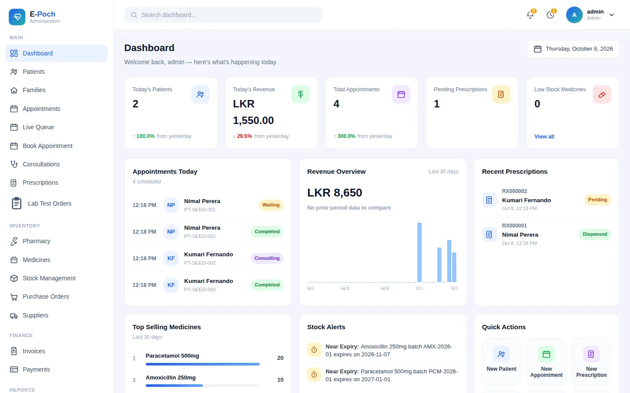Click the Prescriptions sidebar icon

pos(14,183)
